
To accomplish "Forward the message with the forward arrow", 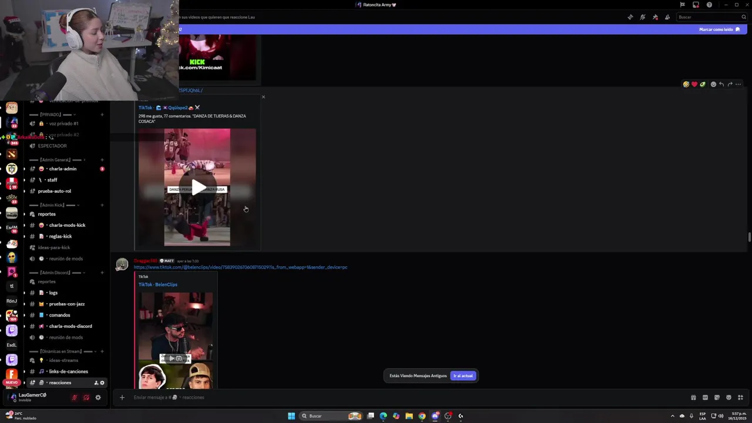I will tap(730, 84).
